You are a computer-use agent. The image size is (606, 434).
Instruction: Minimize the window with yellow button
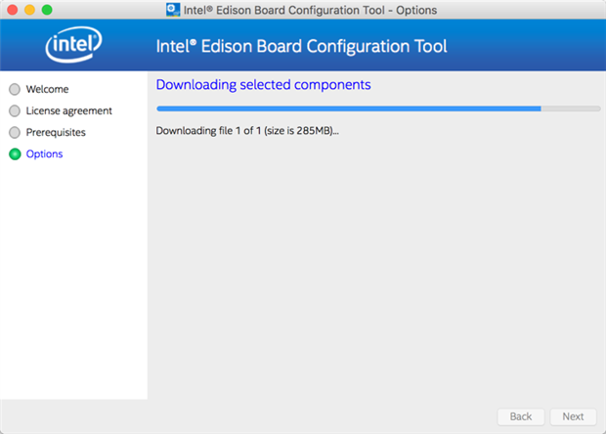29,10
